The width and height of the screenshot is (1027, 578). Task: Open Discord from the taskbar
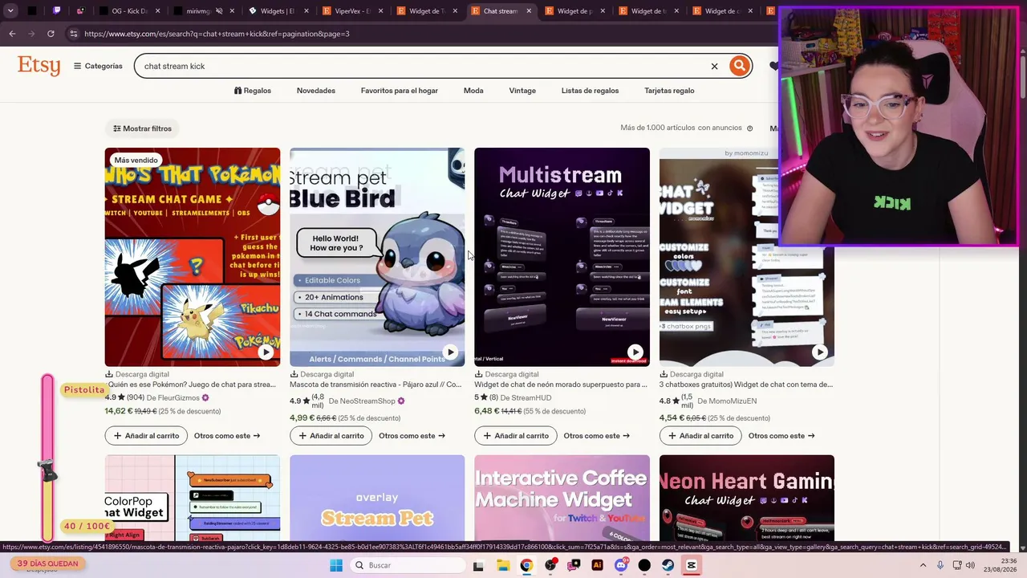pos(621,565)
